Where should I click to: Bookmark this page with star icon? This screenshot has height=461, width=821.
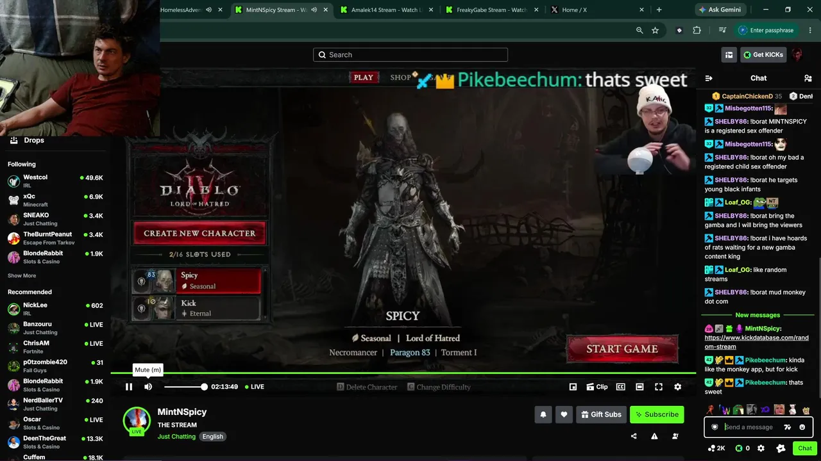[x=655, y=30]
